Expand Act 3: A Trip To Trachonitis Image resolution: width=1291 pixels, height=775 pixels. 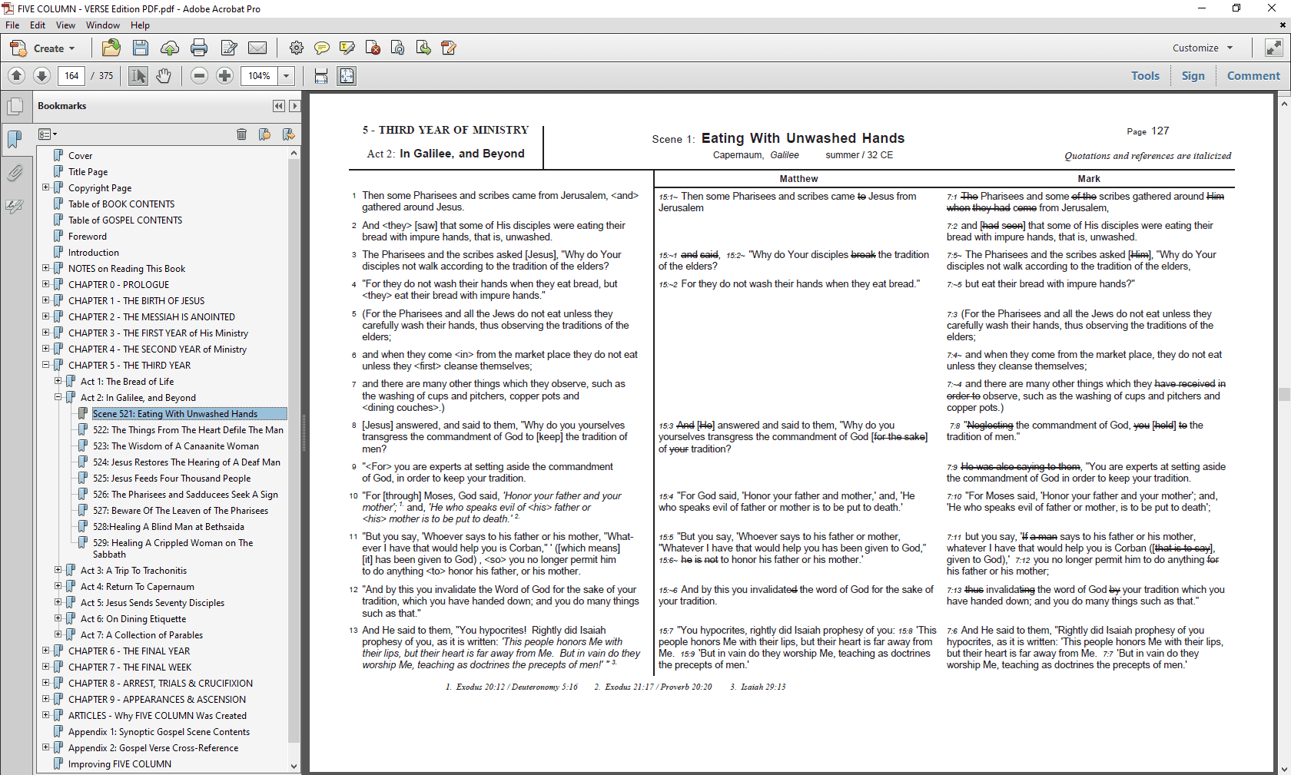point(58,570)
